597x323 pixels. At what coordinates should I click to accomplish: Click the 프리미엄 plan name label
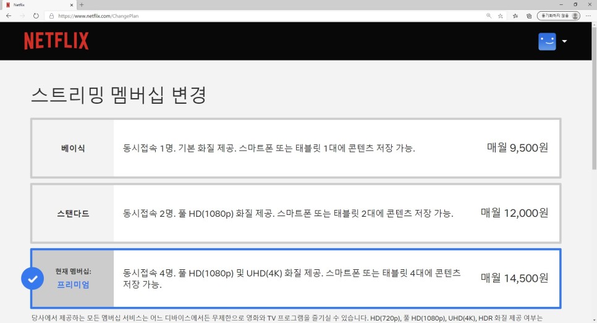point(73,285)
